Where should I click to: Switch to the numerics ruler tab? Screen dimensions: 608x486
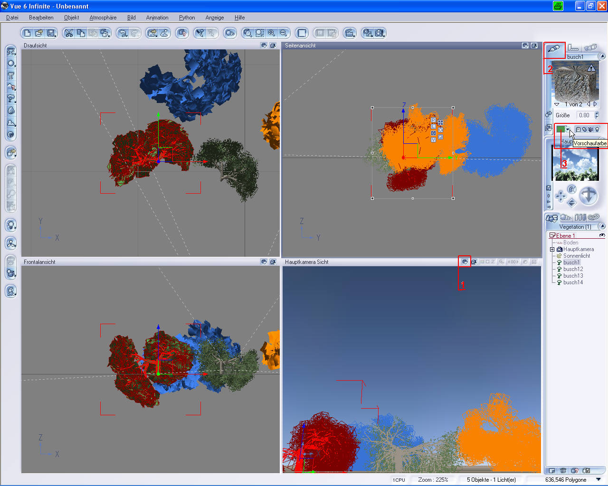pyautogui.click(x=573, y=48)
